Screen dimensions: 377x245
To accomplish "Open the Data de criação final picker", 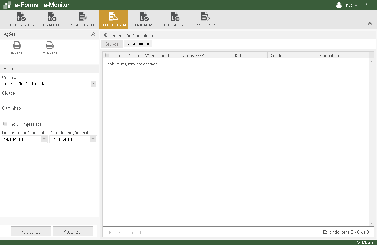I will click(93, 139).
